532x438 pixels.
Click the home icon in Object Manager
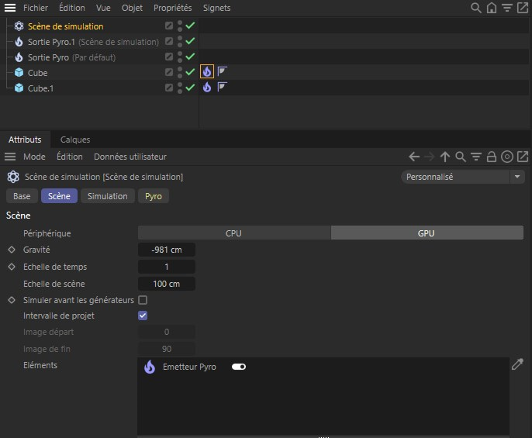(x=492, y=8)
